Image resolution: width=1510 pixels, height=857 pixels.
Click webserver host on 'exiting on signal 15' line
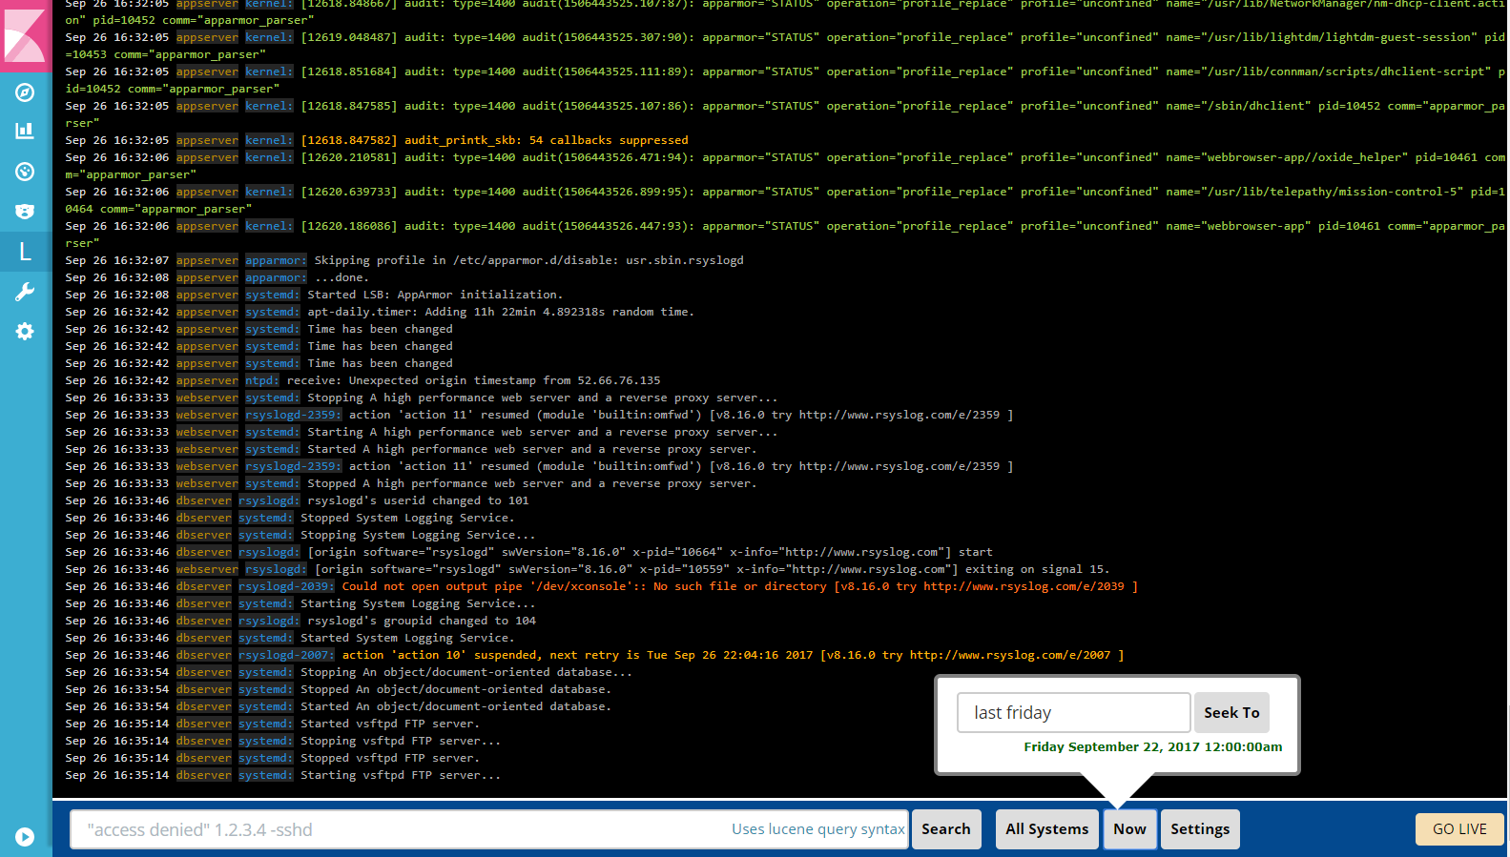207,569
